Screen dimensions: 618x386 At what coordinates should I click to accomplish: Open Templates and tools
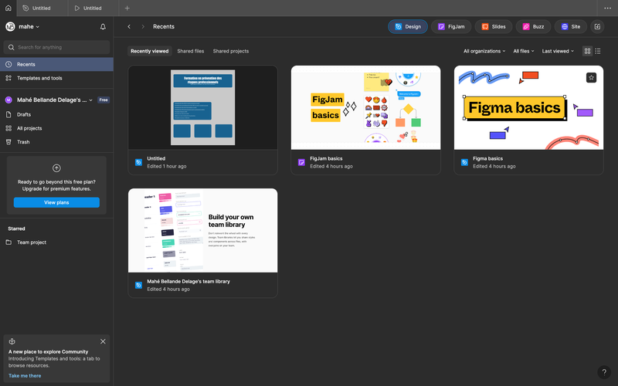pyautogui.click(x=56, y=78)
